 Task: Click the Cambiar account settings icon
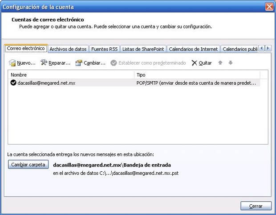pyautogui.click(x=79, y=63)
